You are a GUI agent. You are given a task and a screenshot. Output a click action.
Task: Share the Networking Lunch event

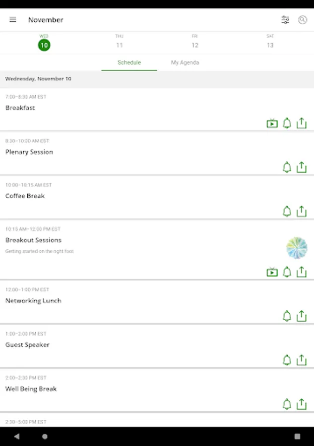point(301,316)
